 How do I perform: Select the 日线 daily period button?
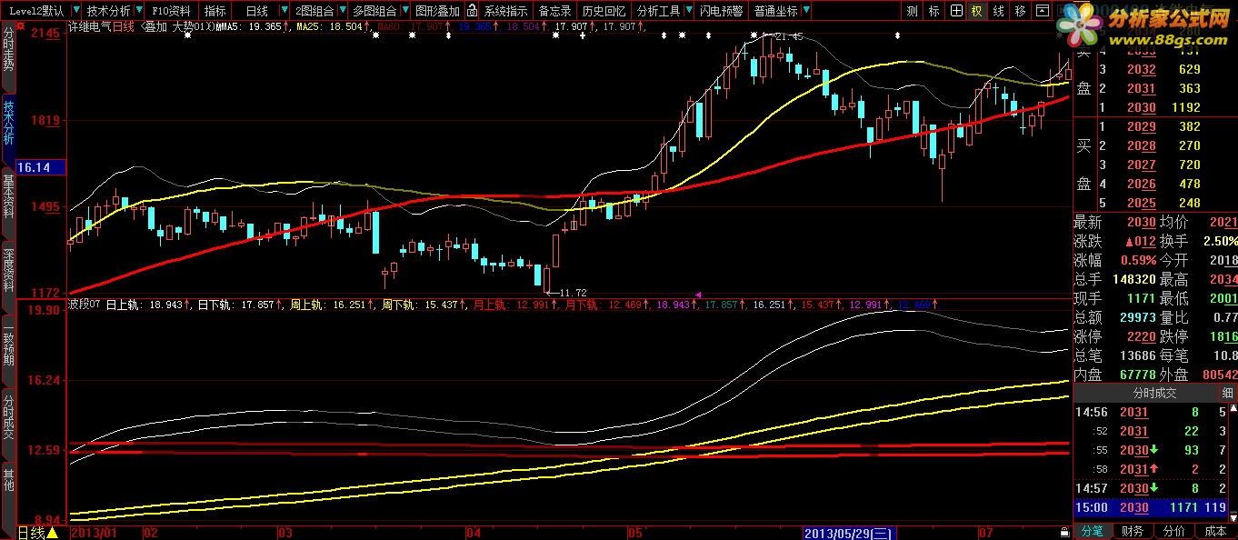(257, 11)
